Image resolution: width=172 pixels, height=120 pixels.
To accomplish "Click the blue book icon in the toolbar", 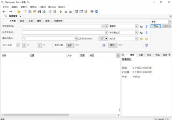I will point(97,12).
